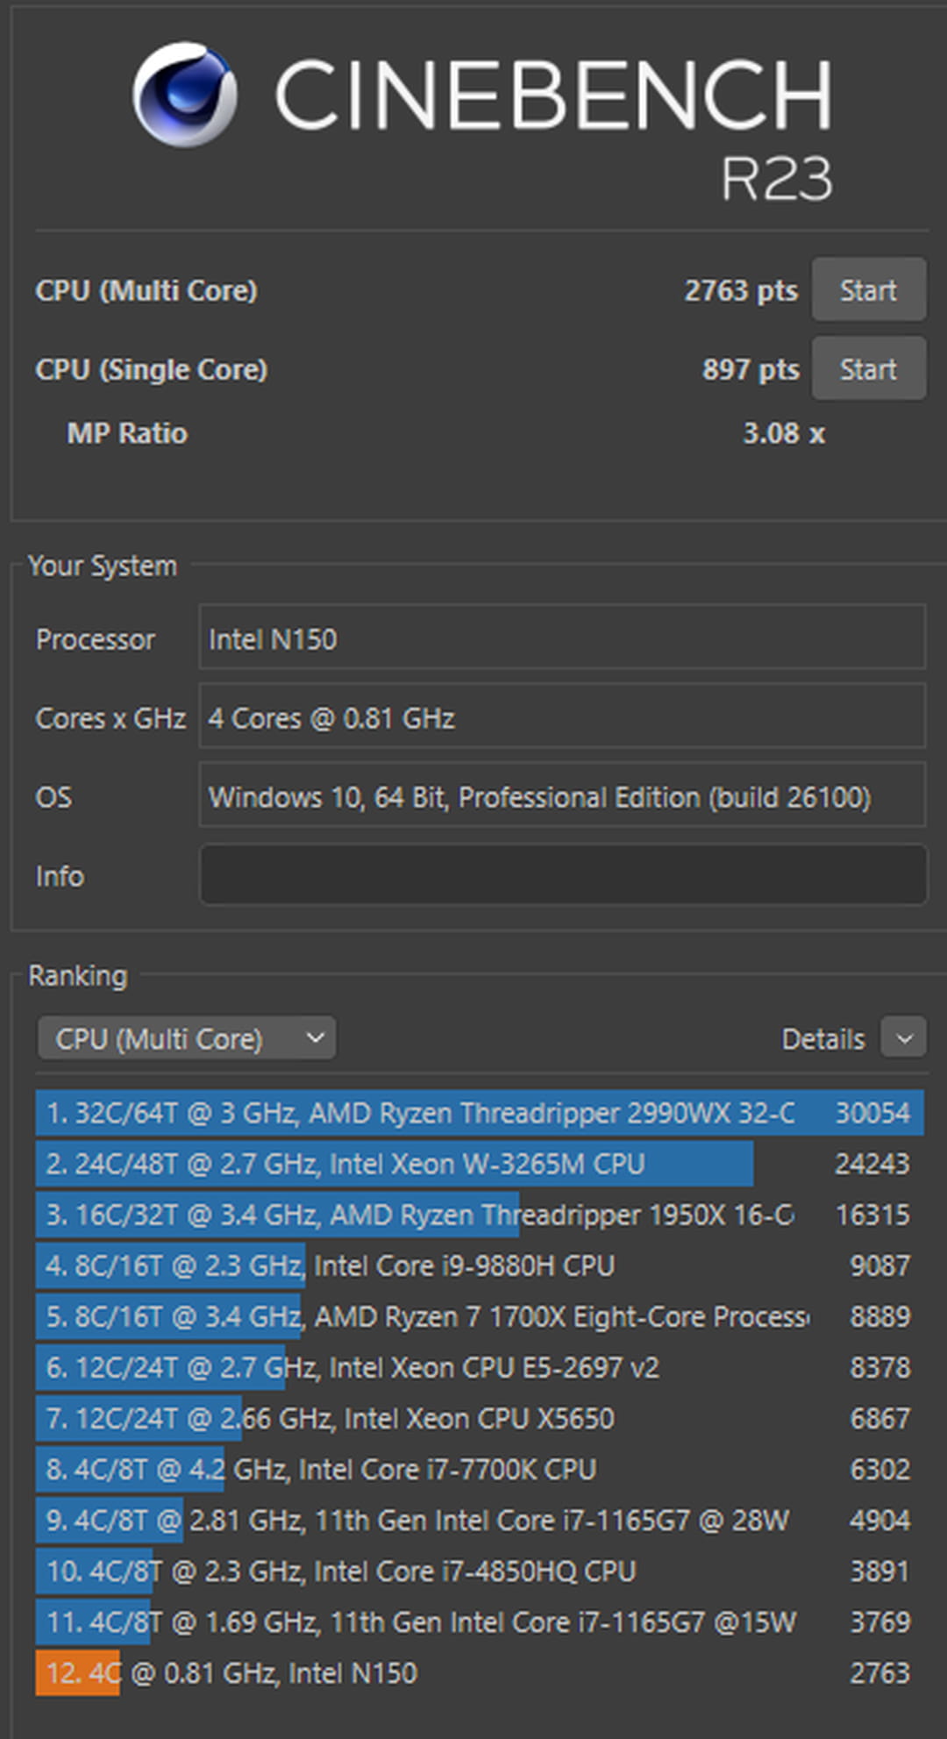947x1739 pixels.
Task: Expand the Details dropdown arrow
Action: click(x=904, y=1038)
